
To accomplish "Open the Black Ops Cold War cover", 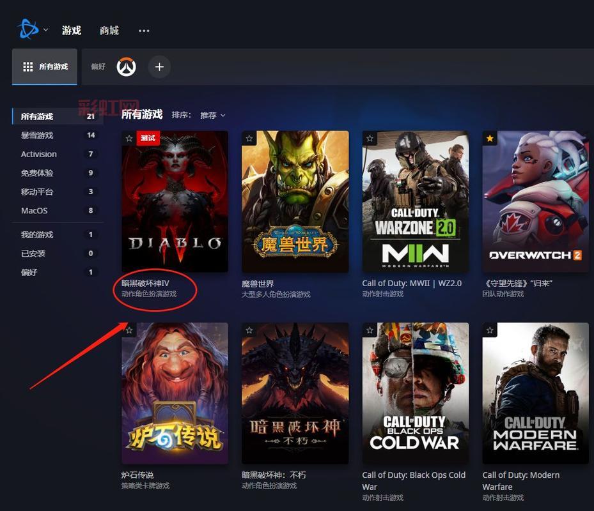I will click(416, 393).
